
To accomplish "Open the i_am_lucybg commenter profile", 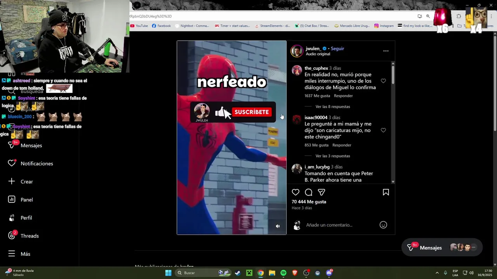I will click(x=317, y=167).
